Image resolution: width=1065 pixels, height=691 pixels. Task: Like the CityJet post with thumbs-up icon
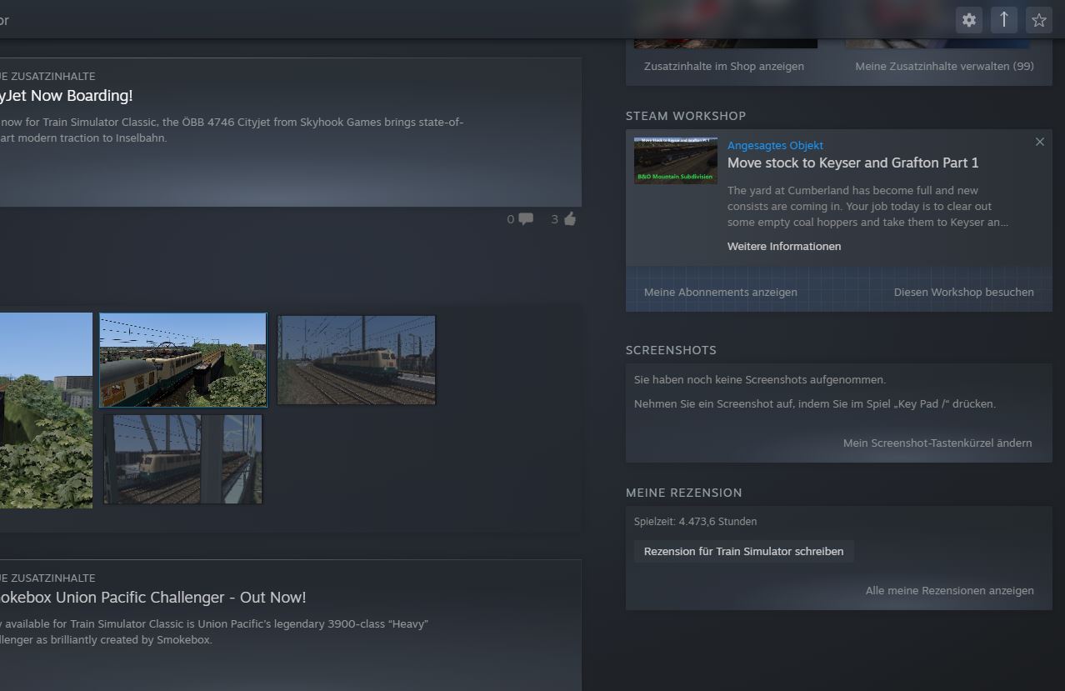(x=570, y=219)
